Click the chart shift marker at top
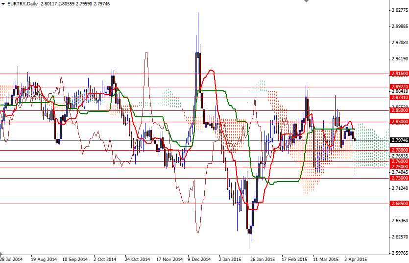This screenshot has height=263, width=409. pyautogui.click(x=306, y=1)
